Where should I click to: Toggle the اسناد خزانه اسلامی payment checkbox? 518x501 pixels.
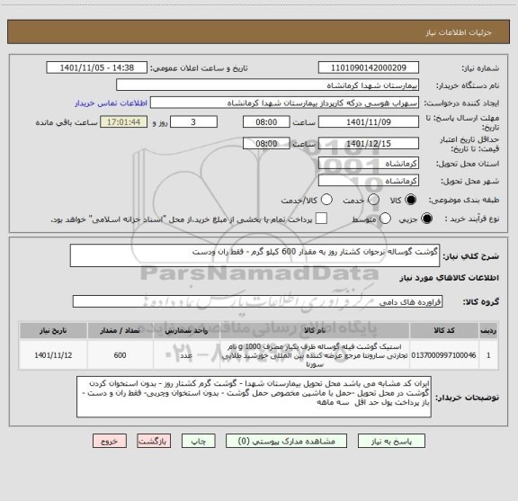point(321,219)
